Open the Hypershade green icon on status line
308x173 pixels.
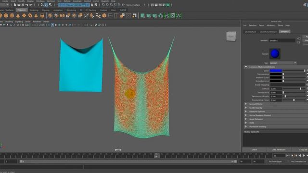(168, 5)
